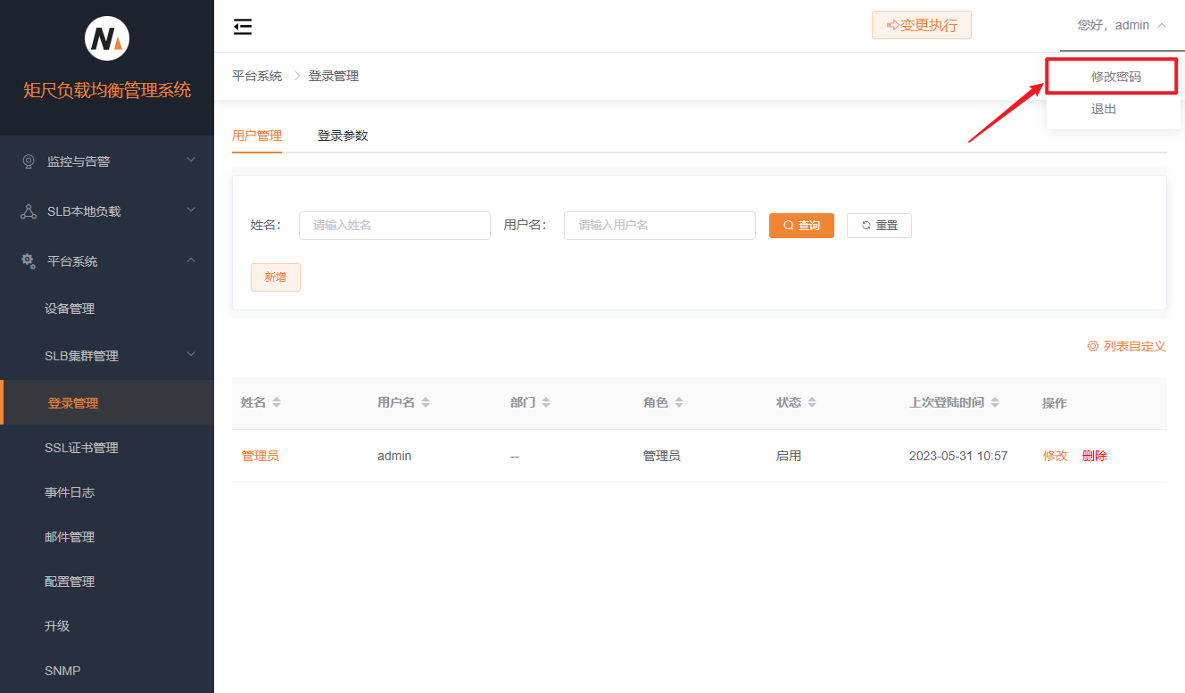Click the 删除 link for admin
This screenshot has width=1185, height=693.
[x=1094, y=456]
